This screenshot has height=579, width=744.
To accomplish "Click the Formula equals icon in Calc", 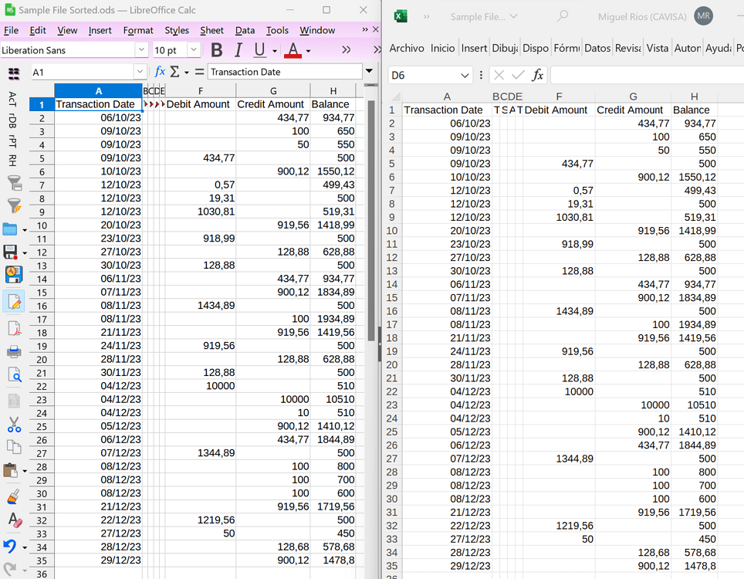I will click(199, 72).
